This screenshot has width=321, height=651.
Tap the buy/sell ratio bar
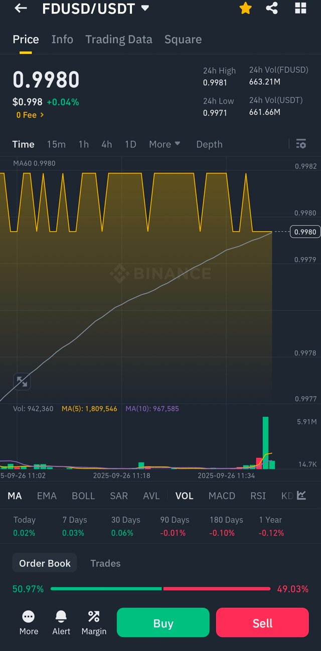point(160,589)
